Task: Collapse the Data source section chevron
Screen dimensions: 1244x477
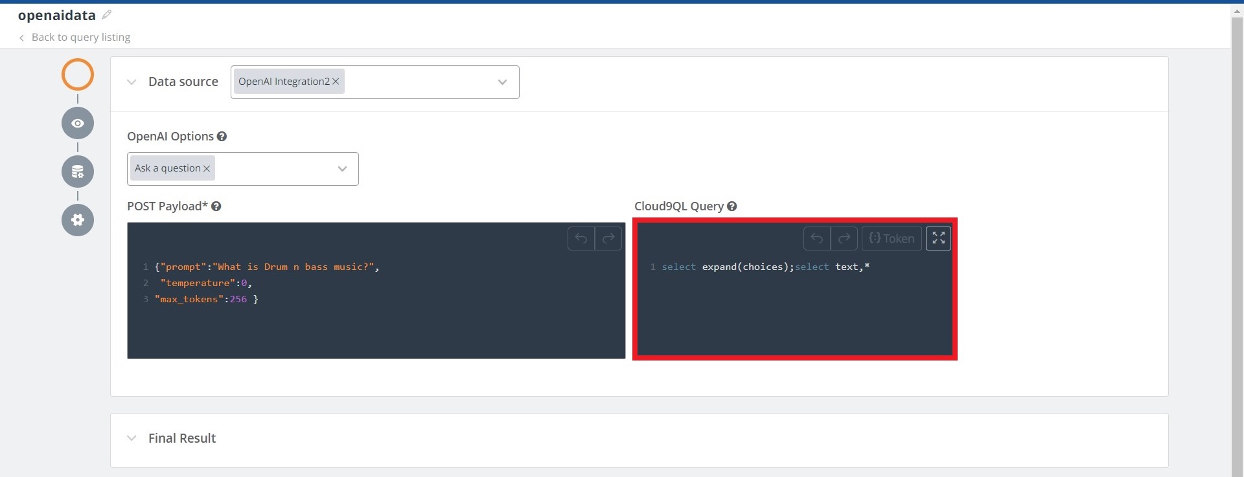Action: coord(132,82)
